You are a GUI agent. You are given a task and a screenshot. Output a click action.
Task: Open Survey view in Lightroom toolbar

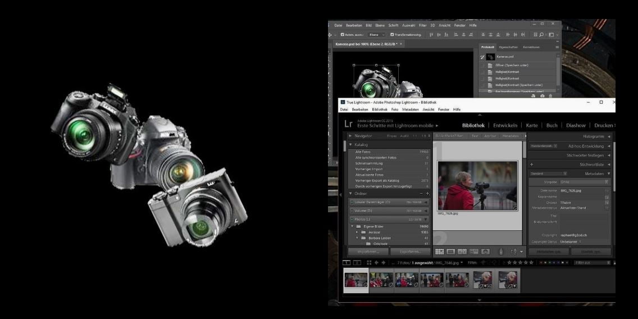click(474, 252)
